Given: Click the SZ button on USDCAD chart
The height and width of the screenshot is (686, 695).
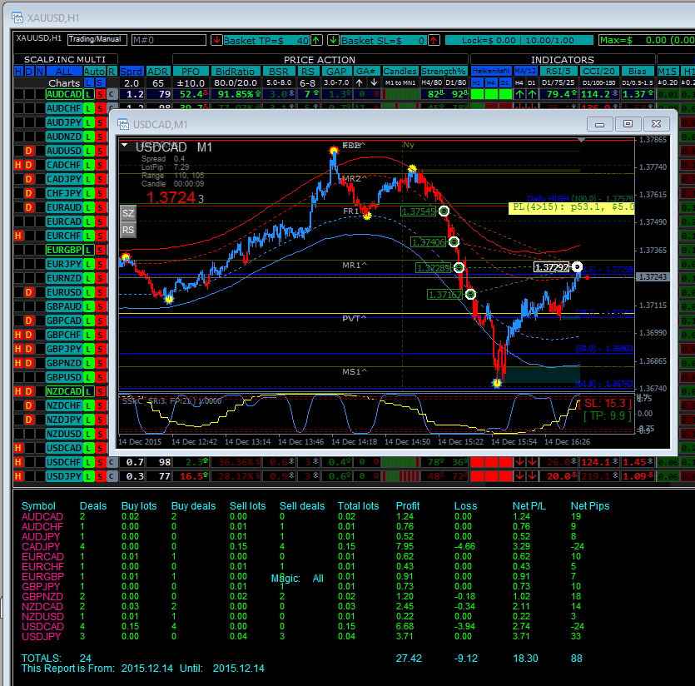Looking at the screenshot, I should [x=128, y=213].
